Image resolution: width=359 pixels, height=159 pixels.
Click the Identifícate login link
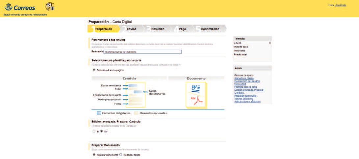(340, 5)
